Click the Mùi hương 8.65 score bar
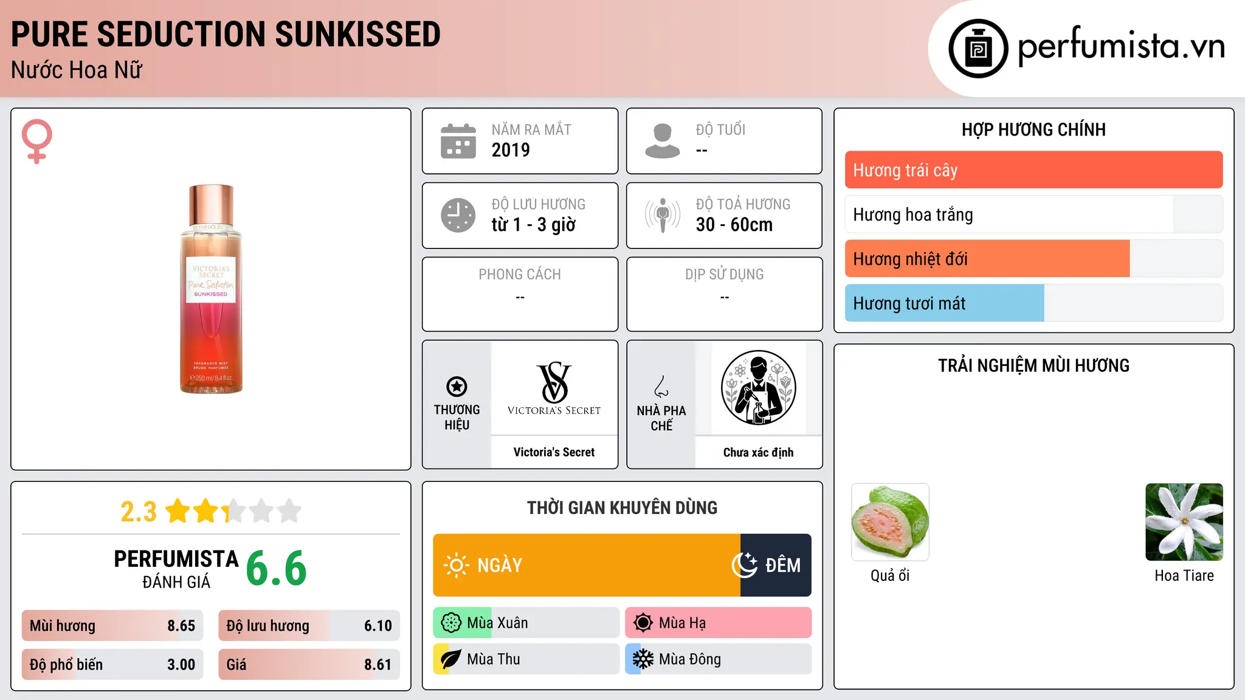 112,626
